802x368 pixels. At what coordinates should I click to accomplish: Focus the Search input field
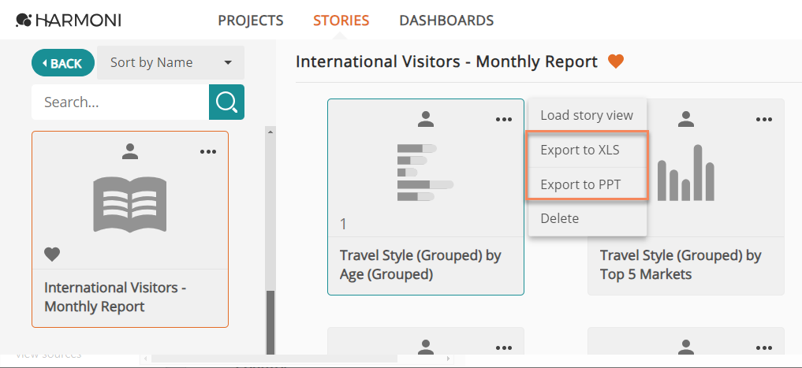pos(120,102)
